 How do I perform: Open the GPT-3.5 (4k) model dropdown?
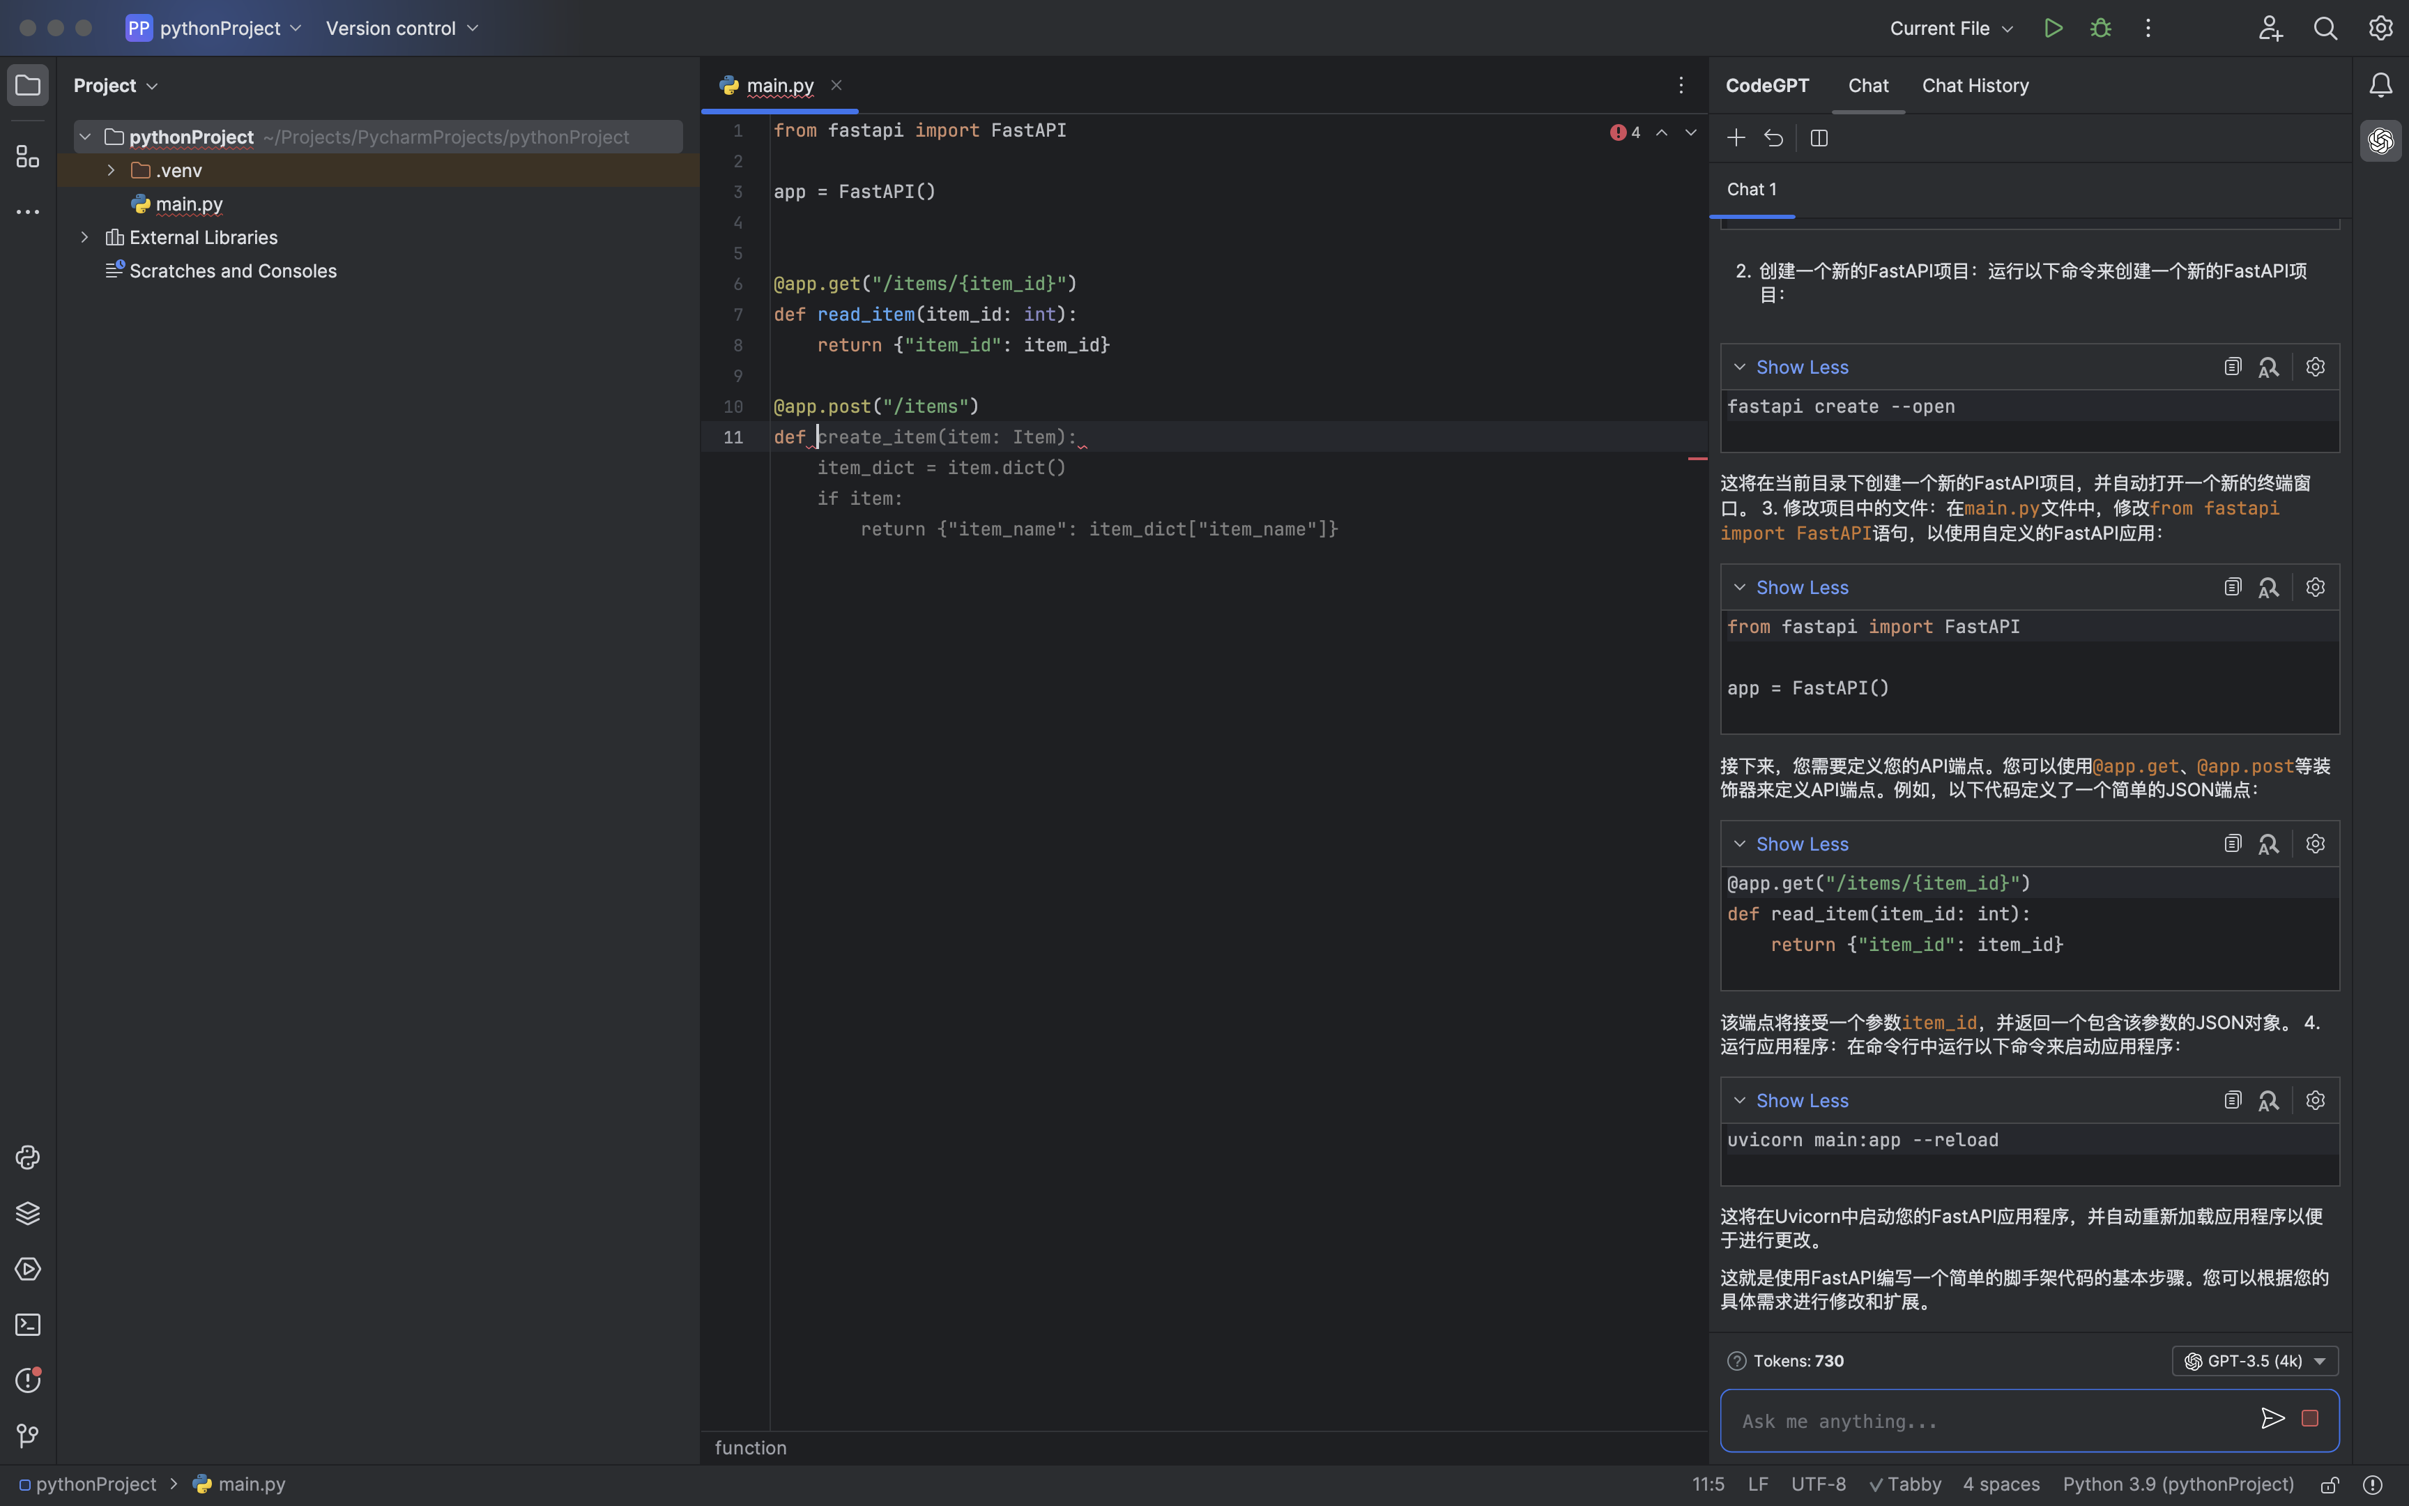click(x=2254, y=1360)
